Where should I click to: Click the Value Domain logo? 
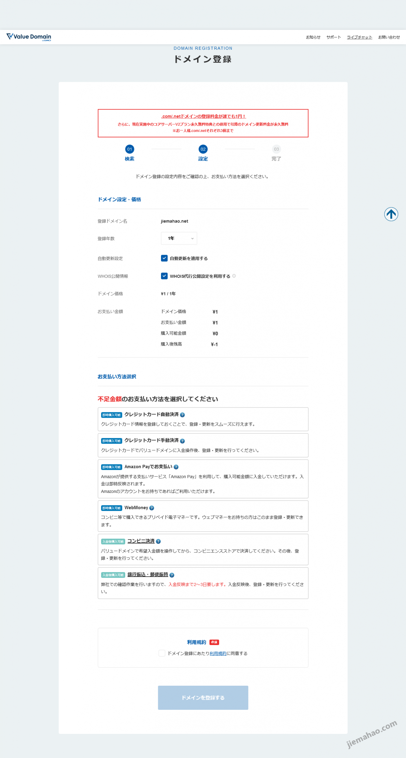click(29, 37)
